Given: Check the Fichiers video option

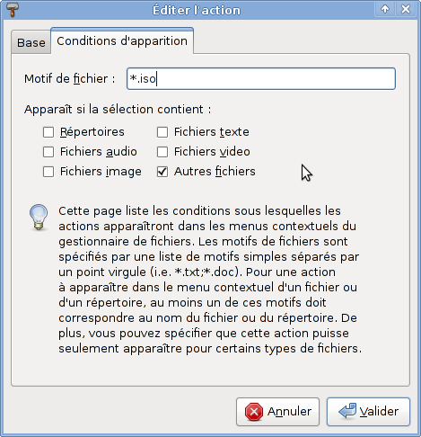Looking at the screenshot, I should 162,152.
